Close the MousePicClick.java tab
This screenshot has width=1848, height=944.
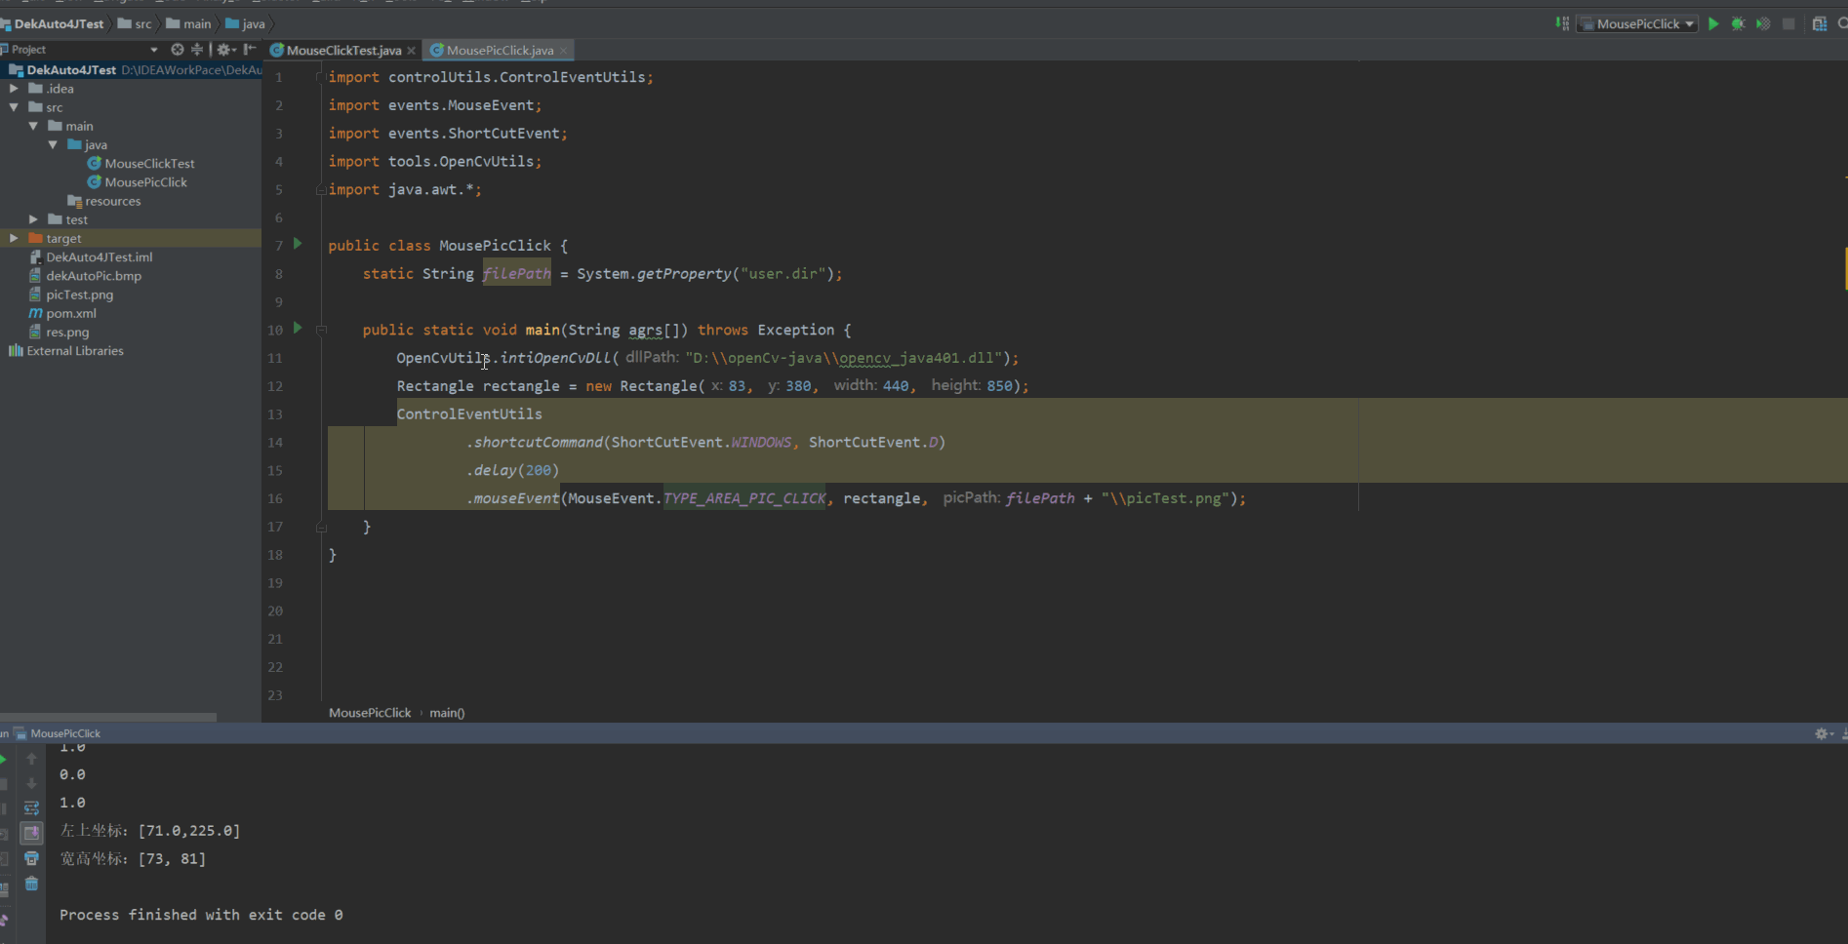(x=563, y=51)
